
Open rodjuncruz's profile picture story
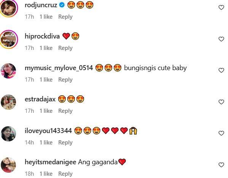[8, 8]
